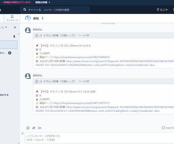Click info icon in second キタムラ新着 header
Viewport: 174px width, 144px height.
click(x=37, y=81)
